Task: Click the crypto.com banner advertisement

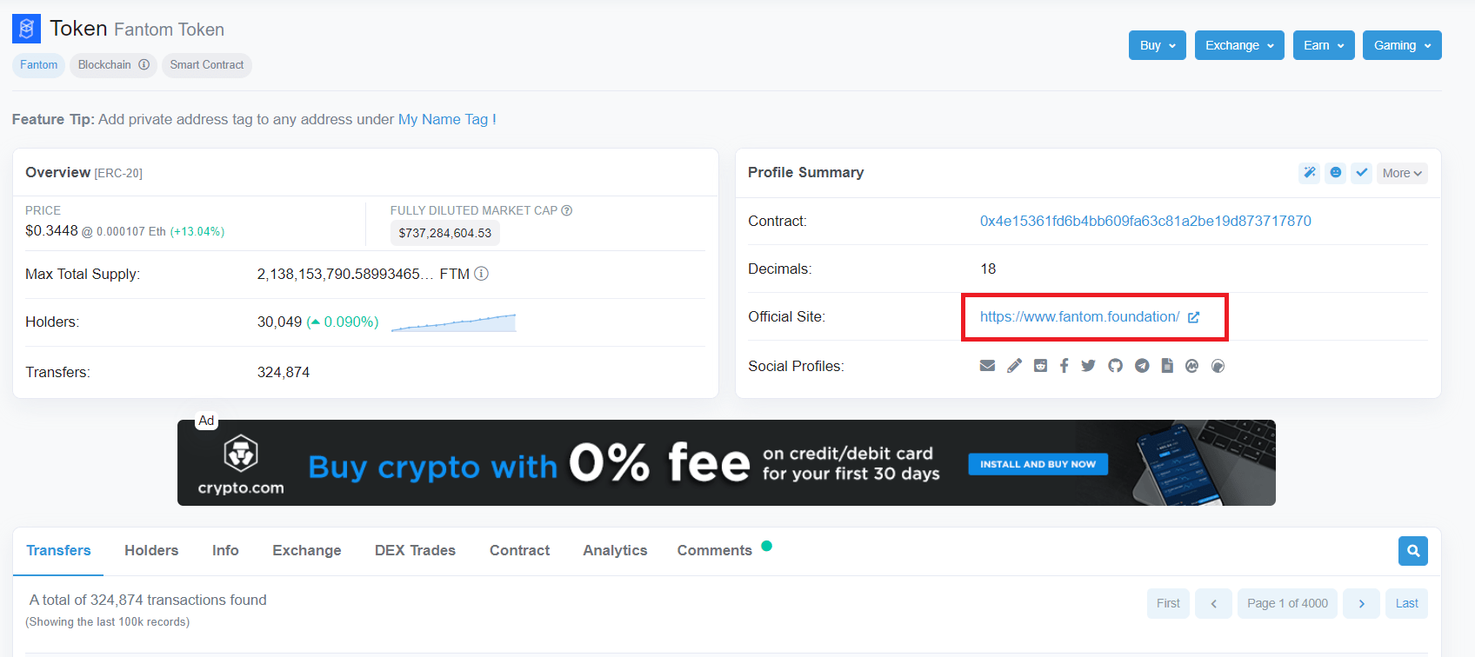Action: point(726,463)
